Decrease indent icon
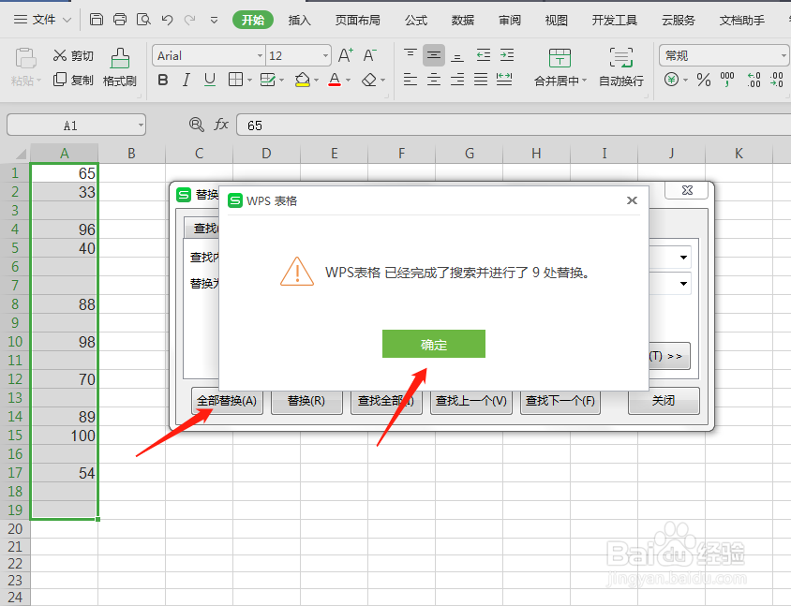Viewport: 791px width, 606px height. coord(484,55)
